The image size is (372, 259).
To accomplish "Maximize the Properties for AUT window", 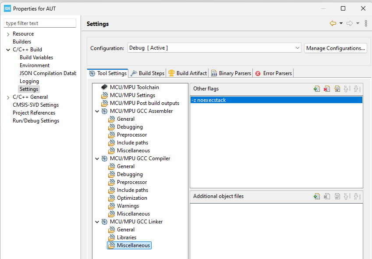I will click(343, 8).
